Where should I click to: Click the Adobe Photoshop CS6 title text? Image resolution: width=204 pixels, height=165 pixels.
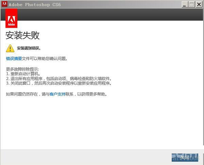[x=35, y=4]
